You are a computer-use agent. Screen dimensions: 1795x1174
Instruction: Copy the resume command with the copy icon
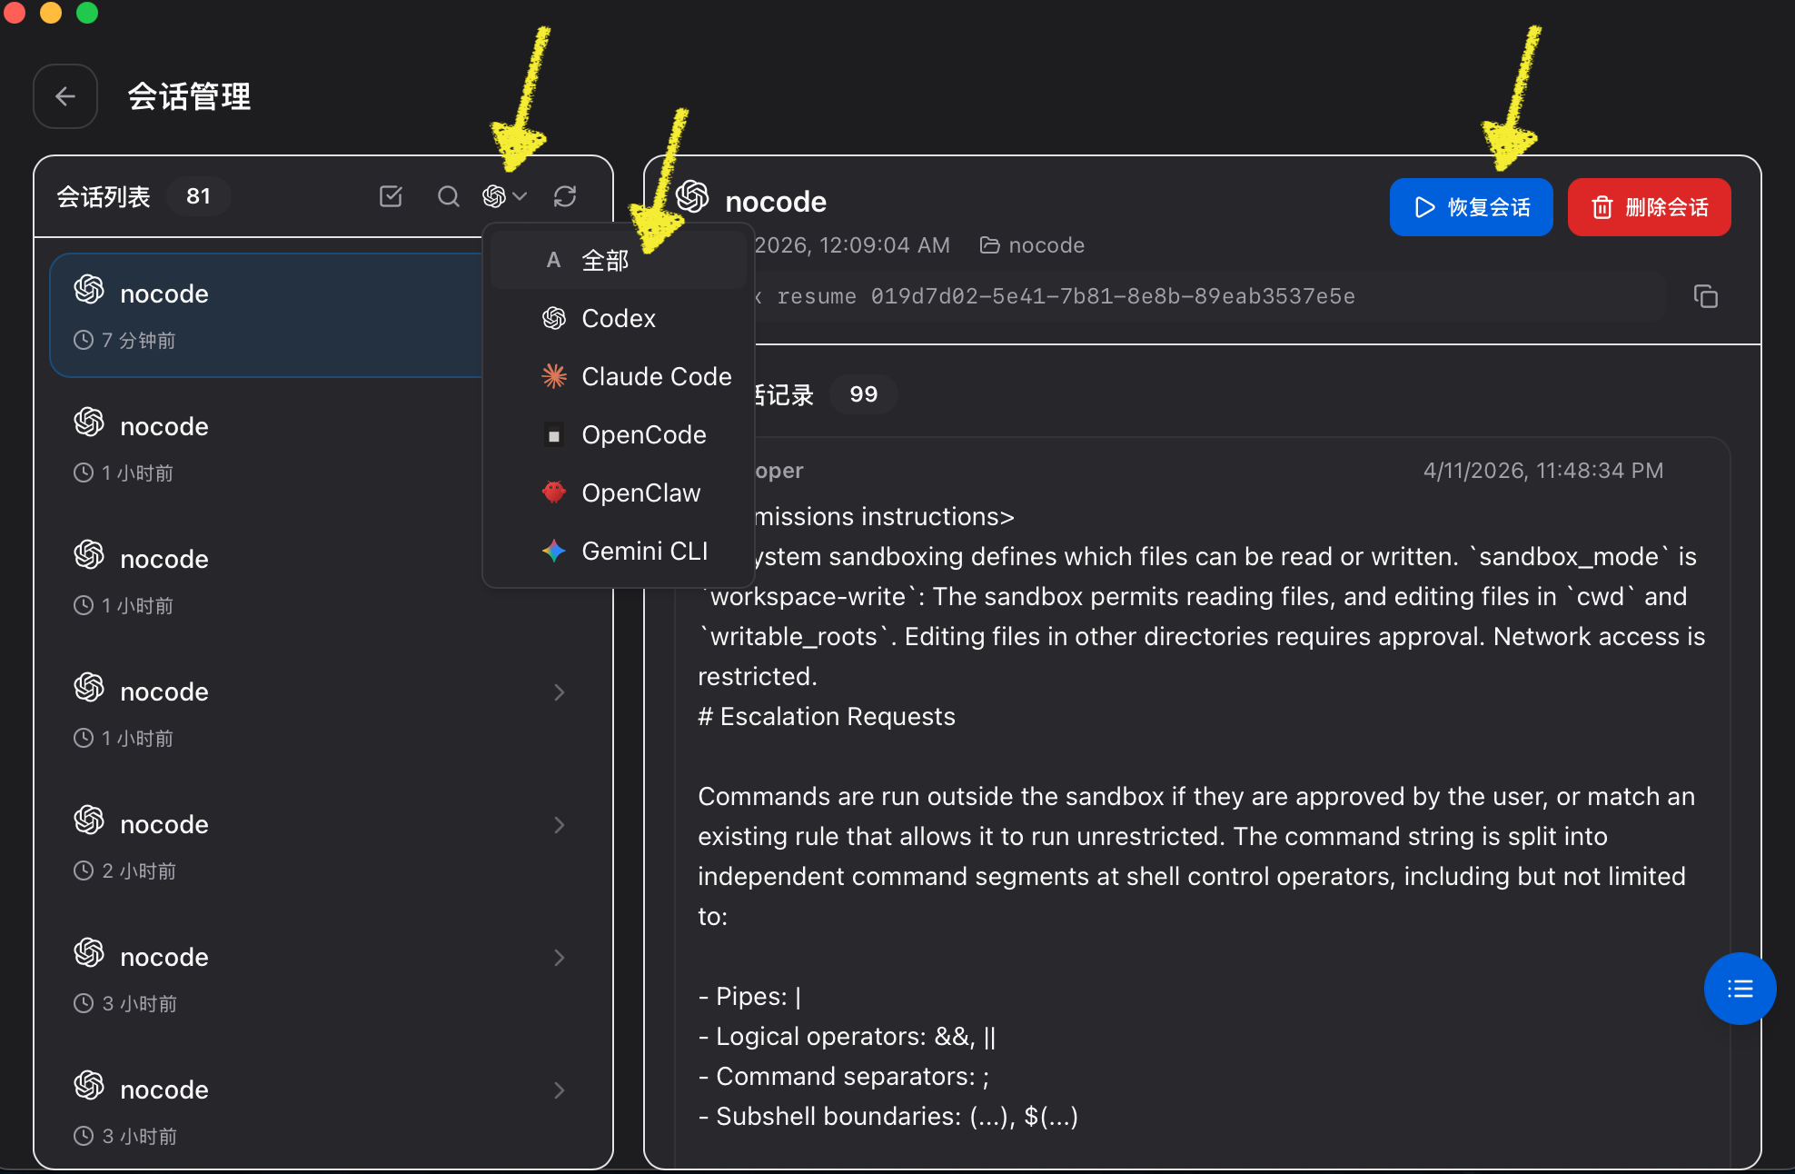[x=1706, y=296]
